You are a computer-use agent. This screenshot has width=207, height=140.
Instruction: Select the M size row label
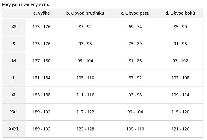pyautogui.click(x=14, y=61)
